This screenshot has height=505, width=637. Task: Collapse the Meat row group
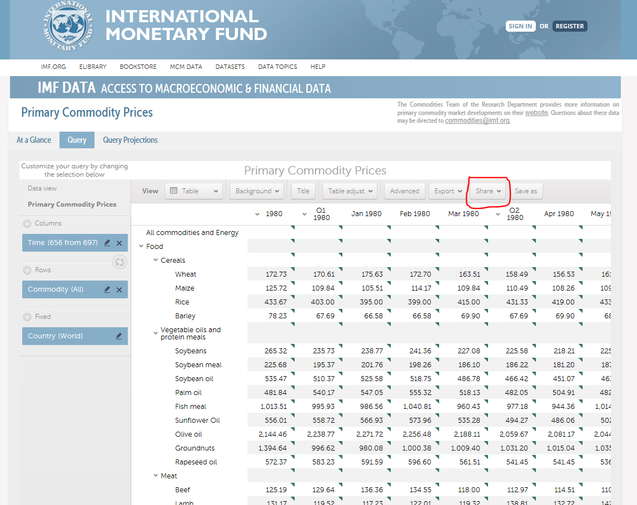[156, 476]
